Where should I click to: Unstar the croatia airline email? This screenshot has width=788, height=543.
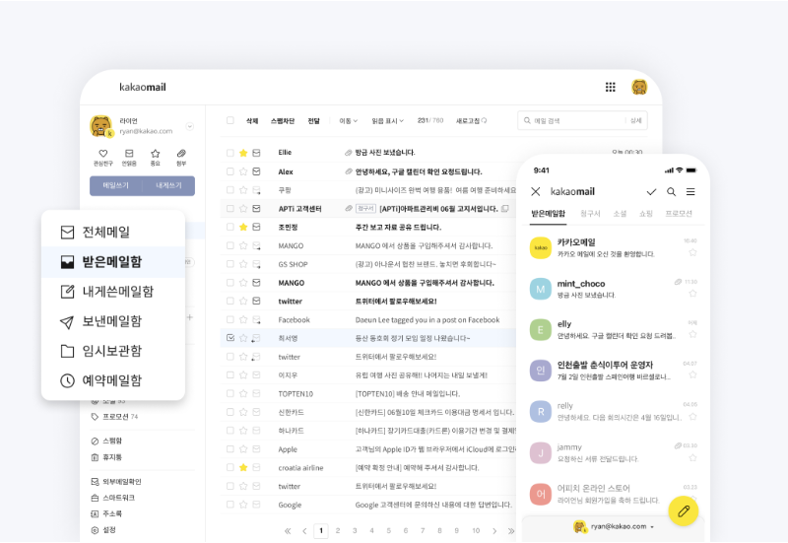243,467
